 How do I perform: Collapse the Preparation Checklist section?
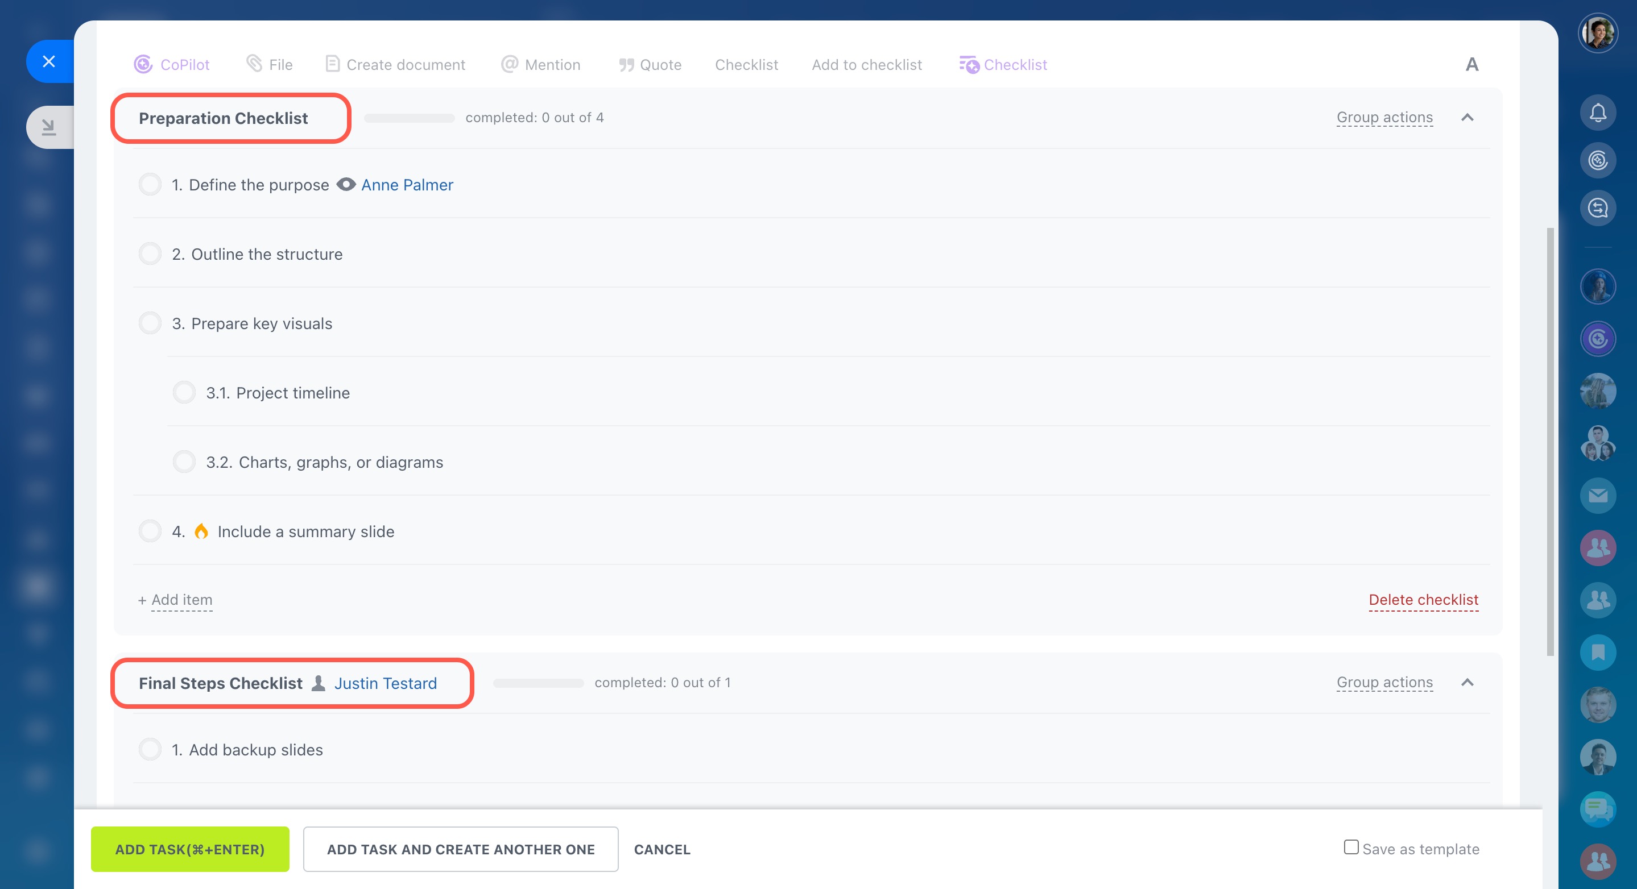1467,118
